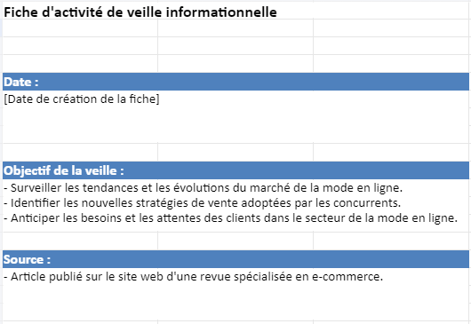The height and width of the screenshot is (324, 471).
Task: Select the line 'Identifier les nouvelles stratégies de vente'
Action: 202,202
